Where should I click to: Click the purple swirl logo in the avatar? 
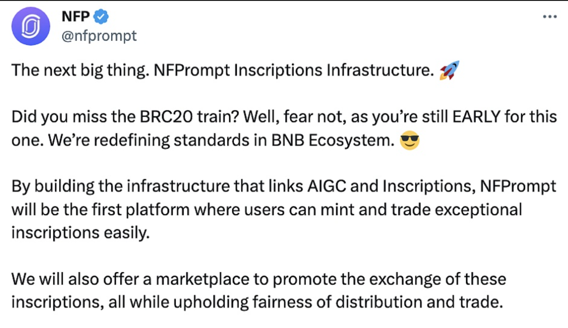coord(30,27)
